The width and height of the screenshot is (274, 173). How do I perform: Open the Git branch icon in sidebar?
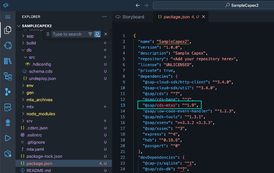tap(8, 92)
